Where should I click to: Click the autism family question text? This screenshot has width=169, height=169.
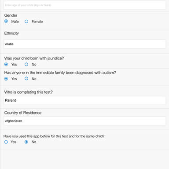click(x=60, y=73)
